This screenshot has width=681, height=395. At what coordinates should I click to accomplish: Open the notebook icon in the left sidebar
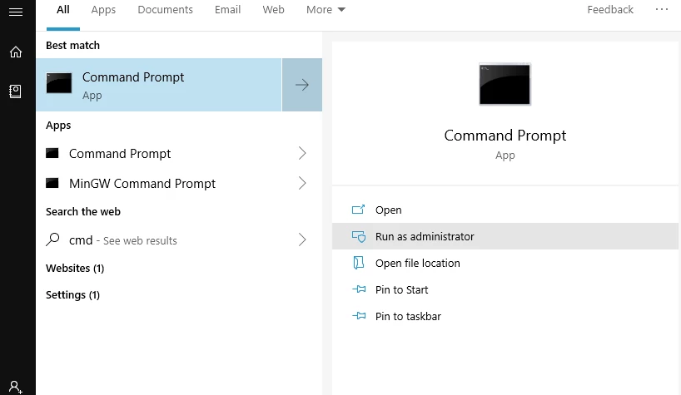point(15,91)
